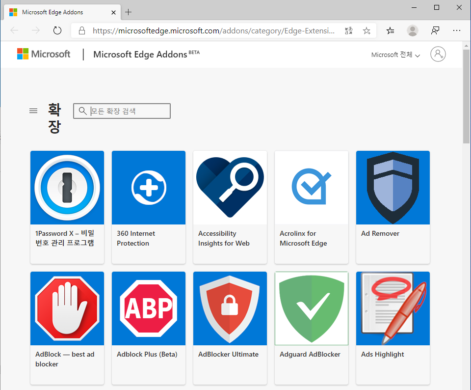Open the favorites list icon
Viewport: 471px width, 390px height.
390,30
